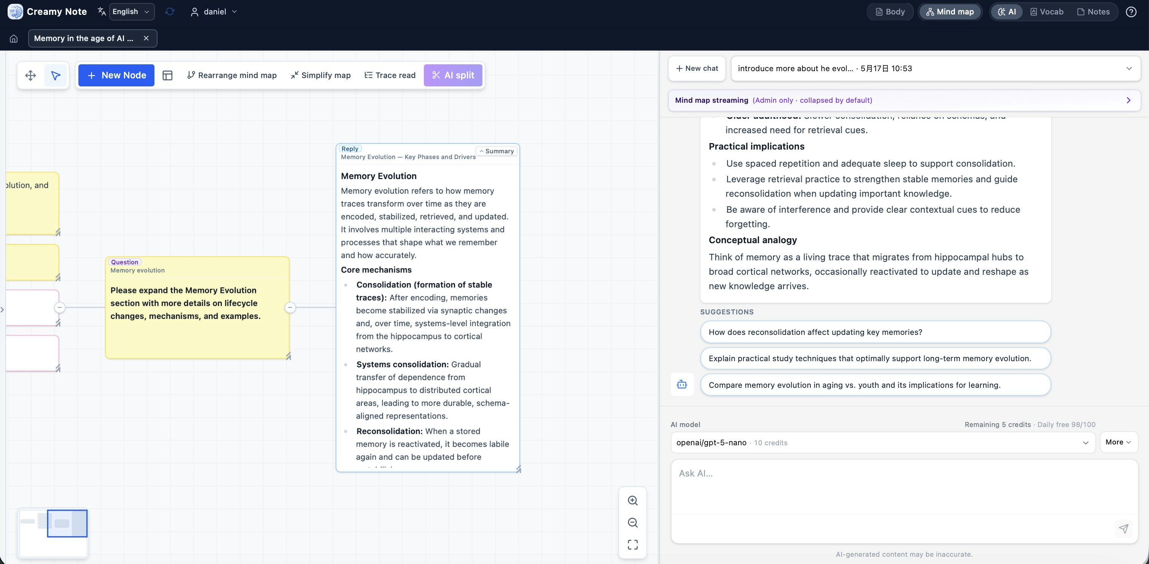Image resolution: width=1149 pixels, height=564 pixels.
Task: Select the AI side panel tab
Action: click(x=1007, y=11)
